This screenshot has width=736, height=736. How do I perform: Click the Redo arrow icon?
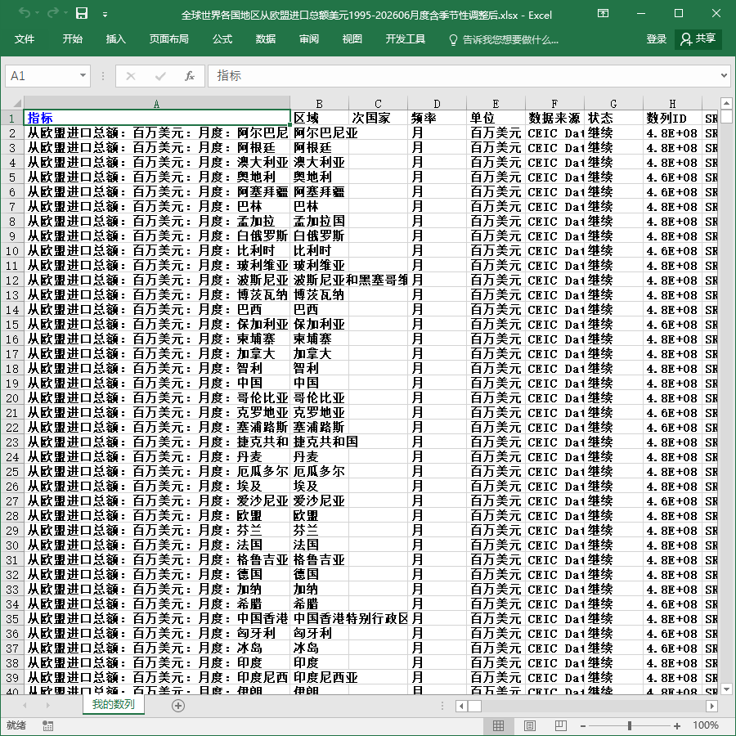tap(53, 13)
